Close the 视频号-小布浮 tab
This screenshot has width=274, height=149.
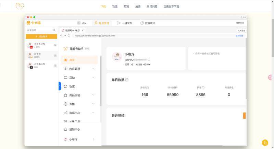point(83,30)
